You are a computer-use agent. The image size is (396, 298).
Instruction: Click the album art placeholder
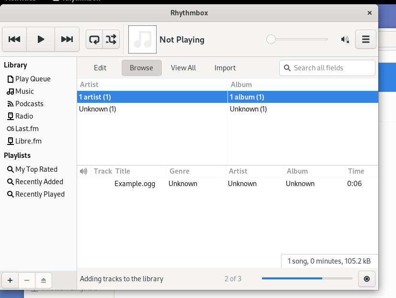(142, 39)
